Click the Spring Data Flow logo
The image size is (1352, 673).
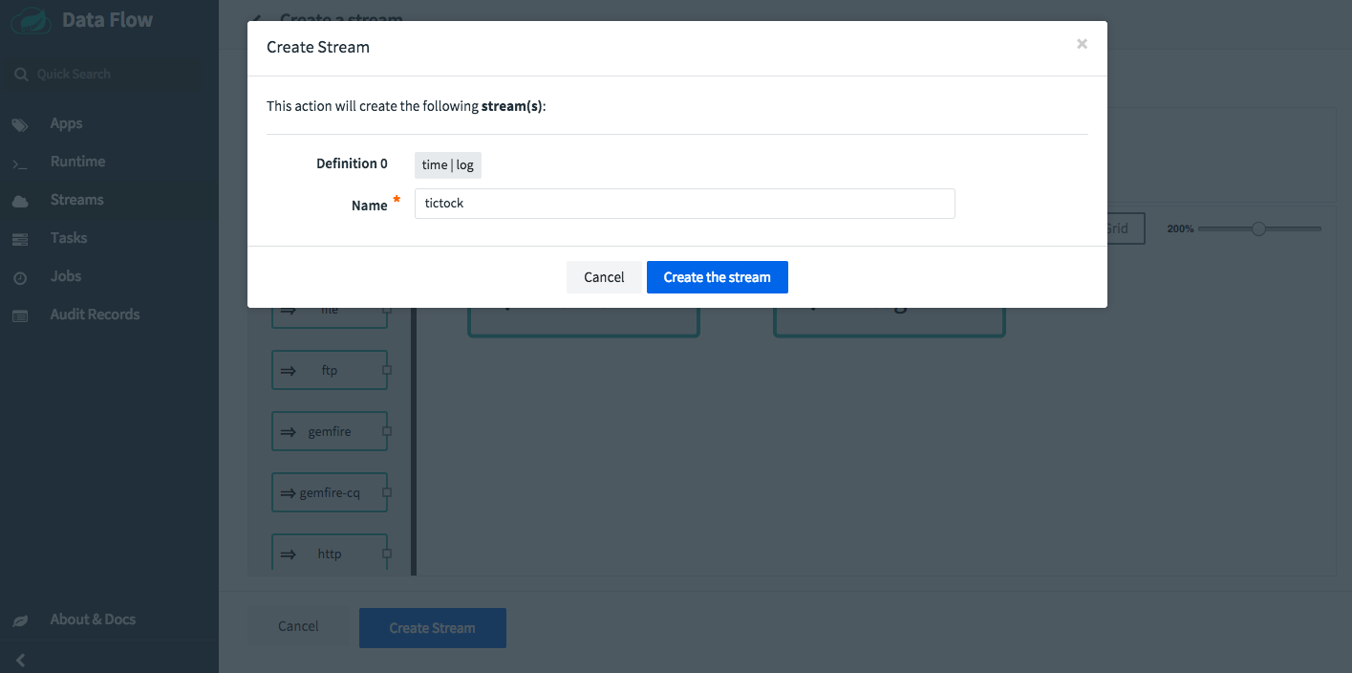point(31,21)
